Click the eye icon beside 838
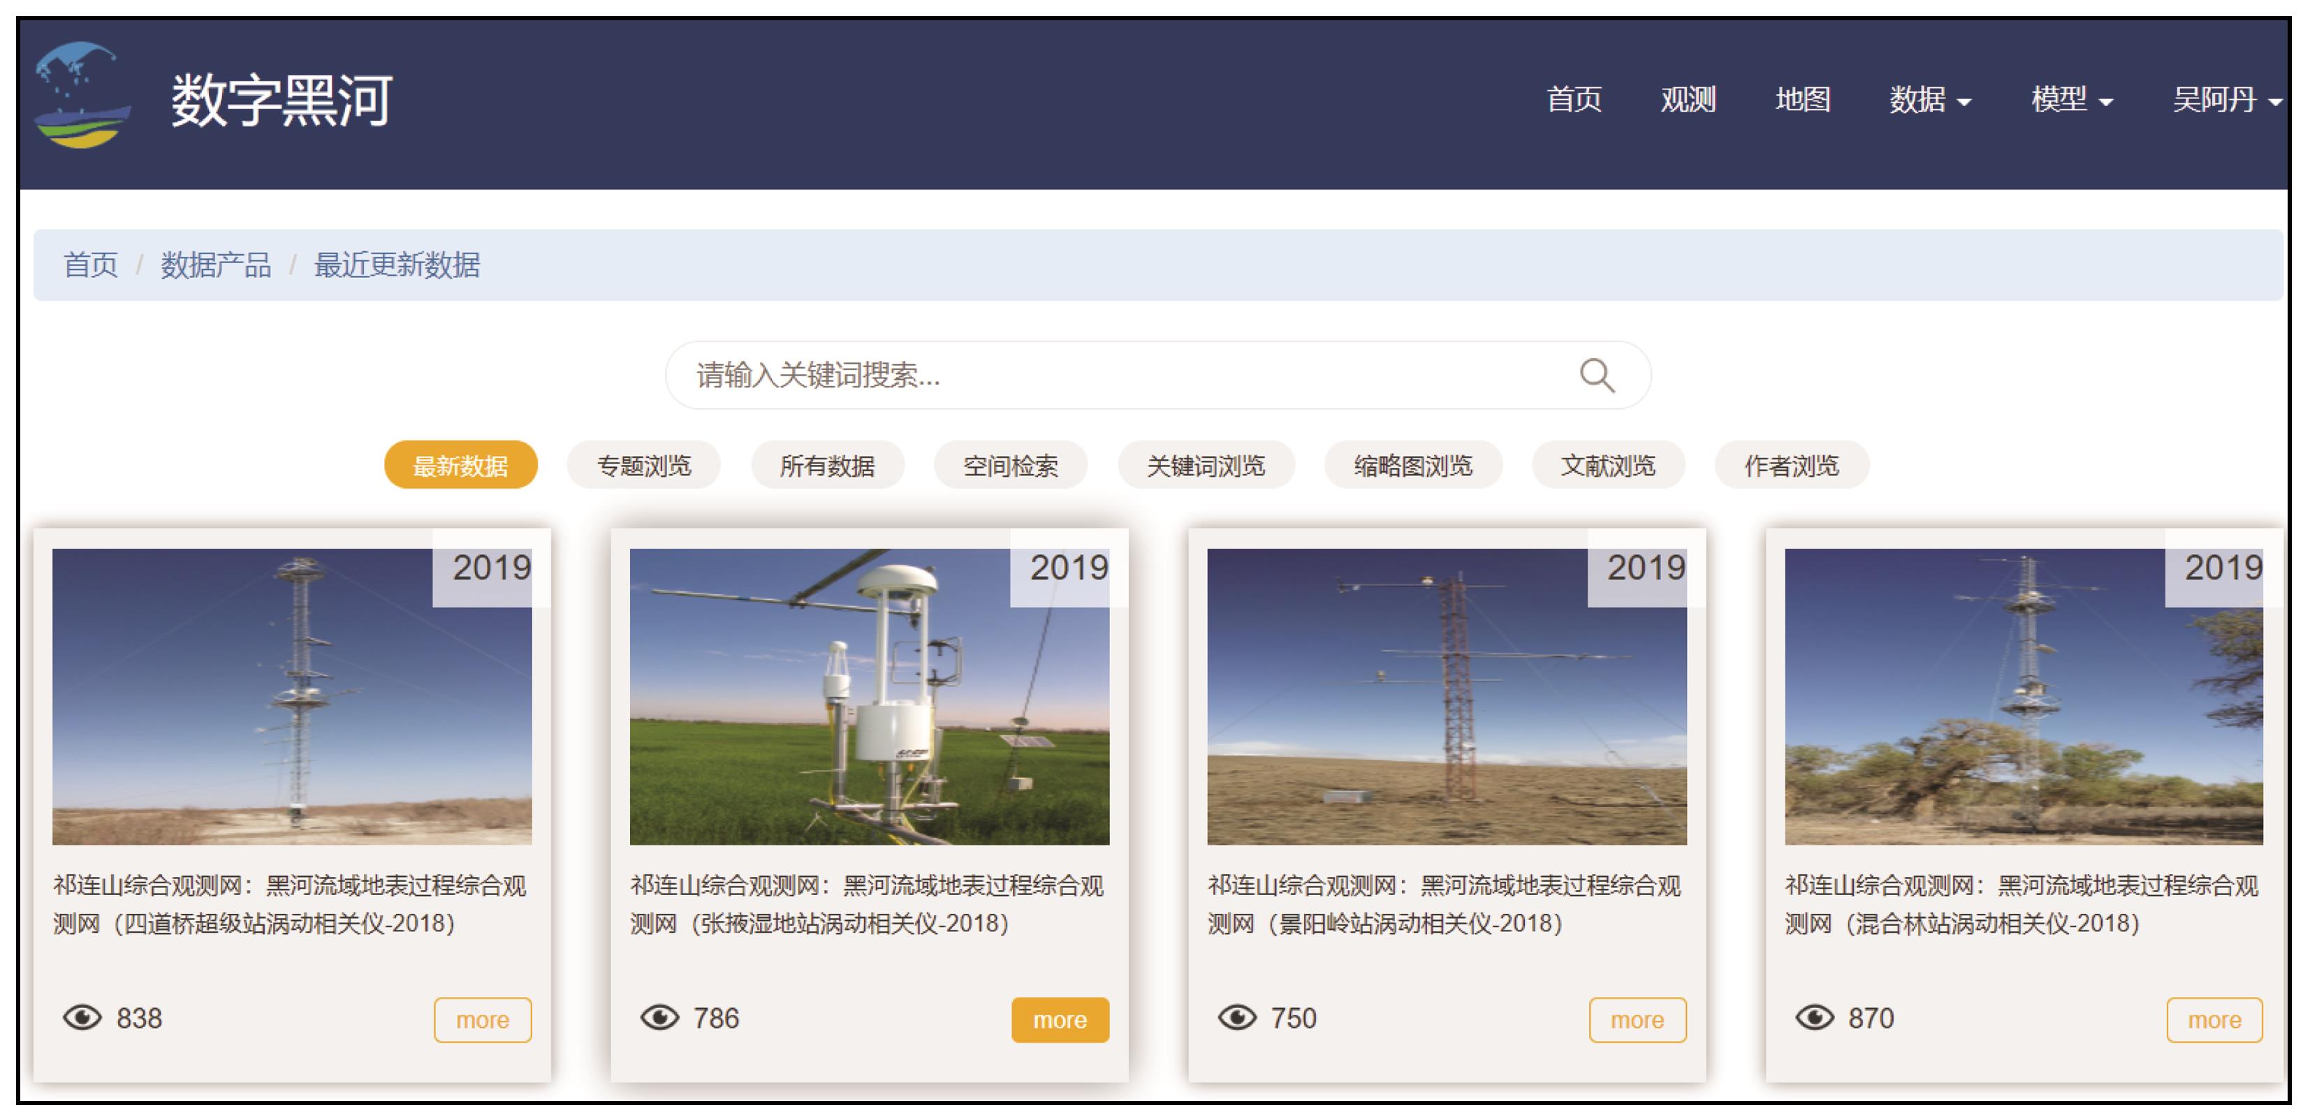The image size is (2310, 1117). tap(82, 1017)
